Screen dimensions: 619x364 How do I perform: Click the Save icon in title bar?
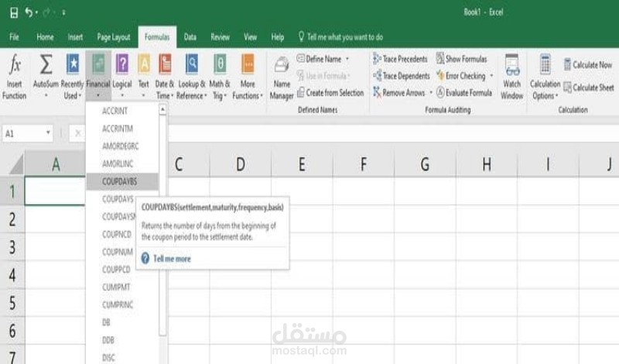coord(14,12)
